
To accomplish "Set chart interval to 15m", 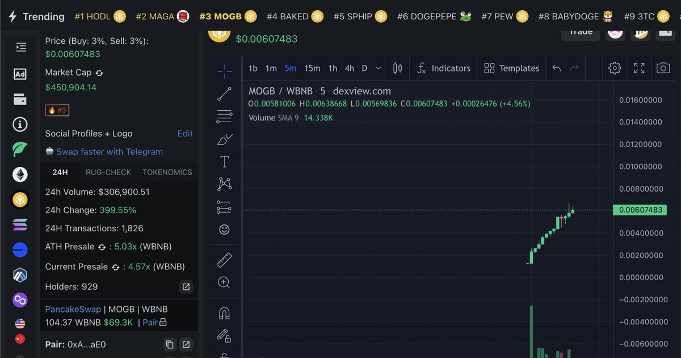I will click(x=312, y=68).
